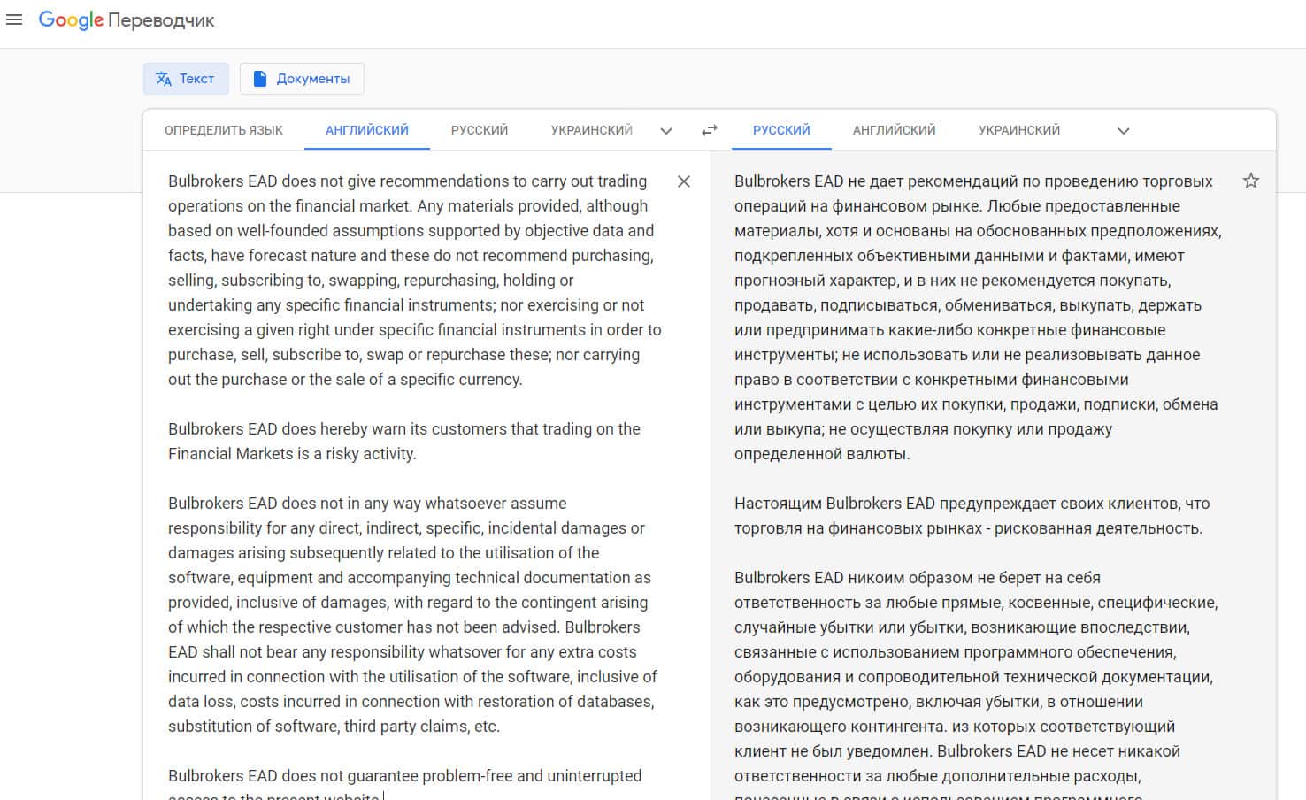Select Русский as source language
This screenshot has width=1306, height=800.
pyautogui.click(x=480, y=130)
